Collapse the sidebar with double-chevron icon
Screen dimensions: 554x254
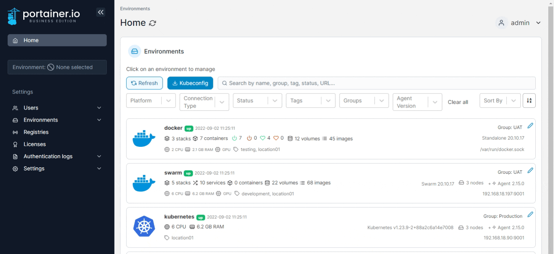point(100,12)
